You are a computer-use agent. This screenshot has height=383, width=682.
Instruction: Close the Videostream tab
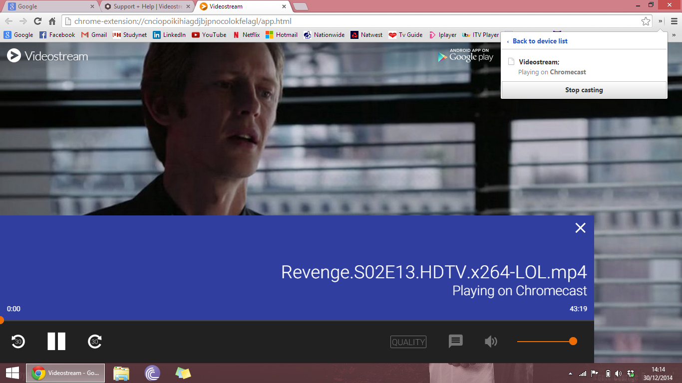[284, 6]
